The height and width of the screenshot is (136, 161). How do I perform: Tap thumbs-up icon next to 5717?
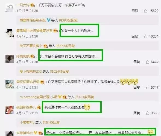tap(147, 87)
